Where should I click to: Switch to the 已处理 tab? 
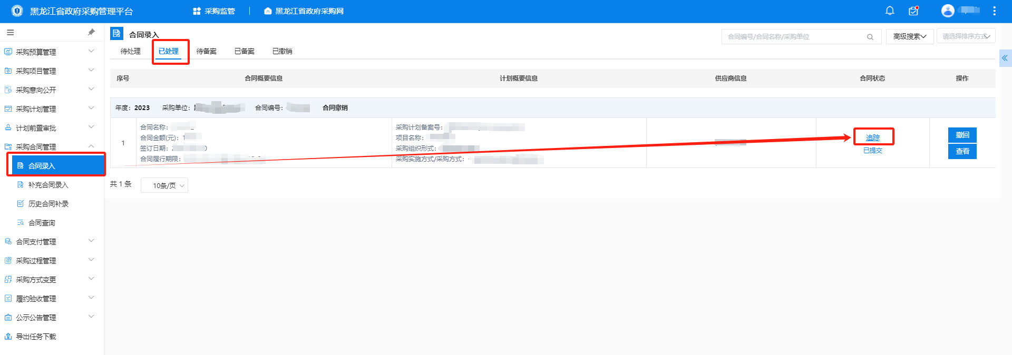coord(169,51)
